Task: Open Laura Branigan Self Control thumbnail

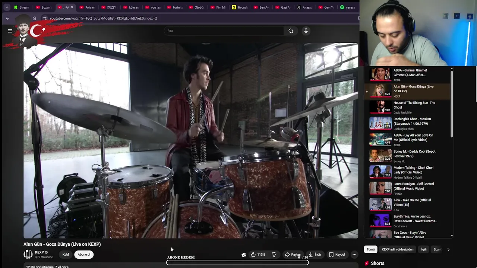Action: (x=380, y=188)
